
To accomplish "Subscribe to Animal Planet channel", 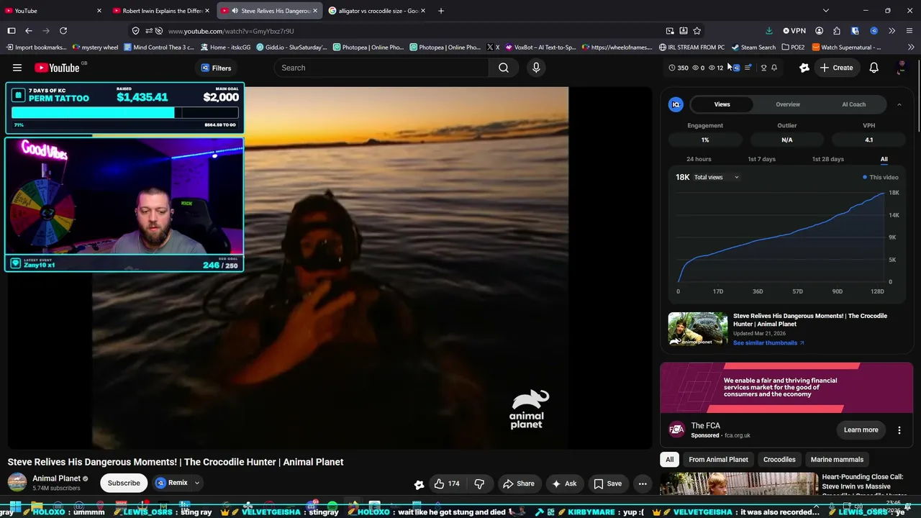I will tap(124, 483).
